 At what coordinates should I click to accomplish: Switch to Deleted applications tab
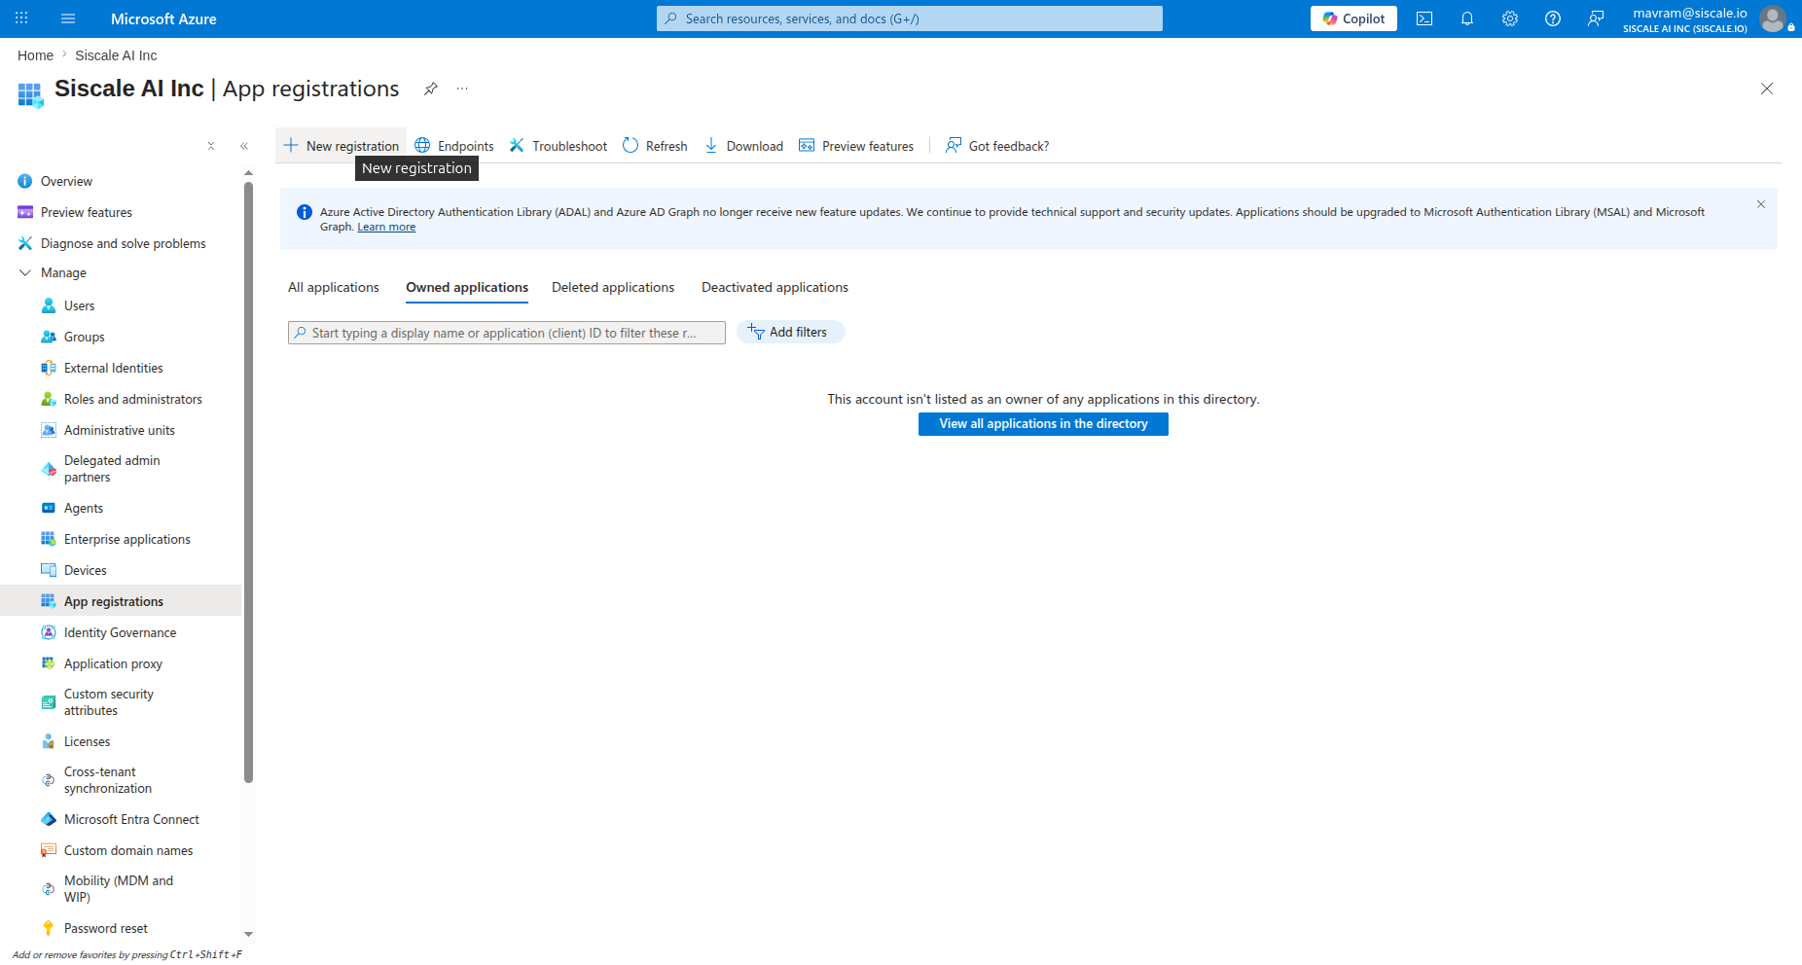coord(613,287)
